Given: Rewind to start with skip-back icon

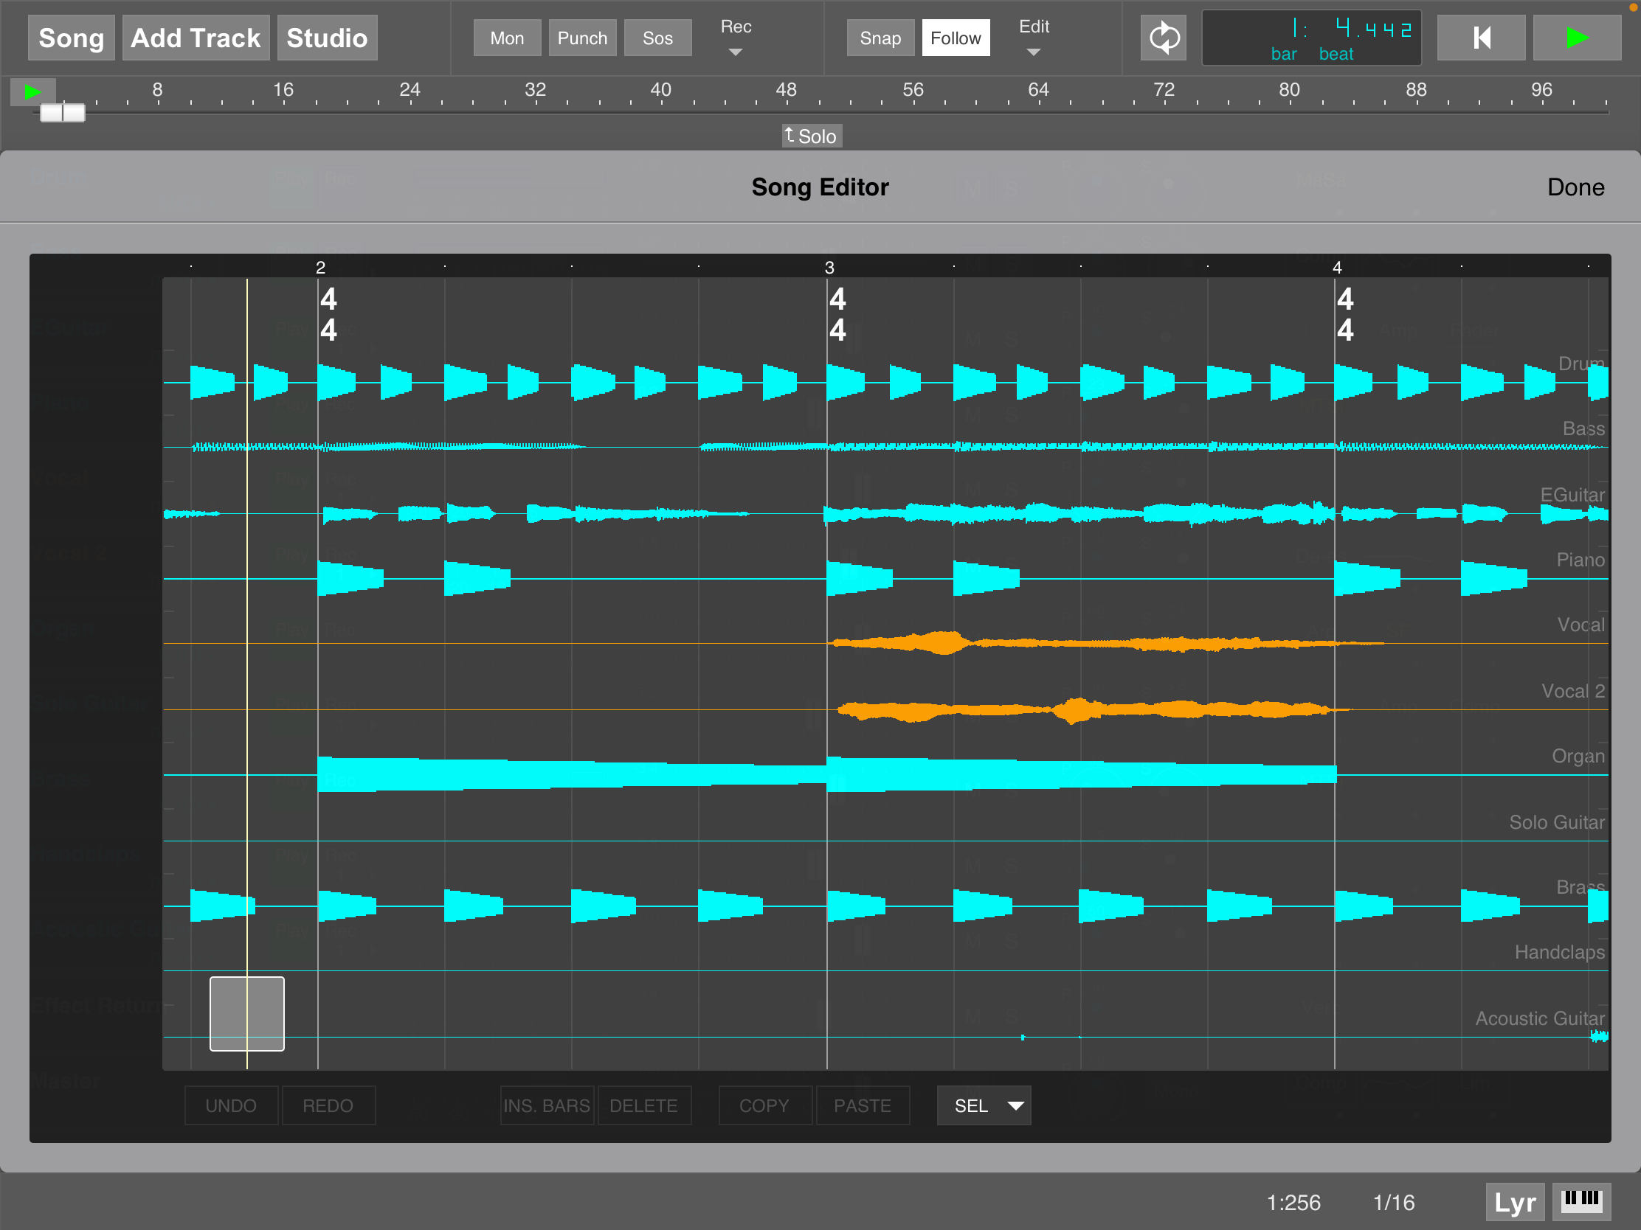Looking at the screenshot, I should click(x=1482, y=38).
